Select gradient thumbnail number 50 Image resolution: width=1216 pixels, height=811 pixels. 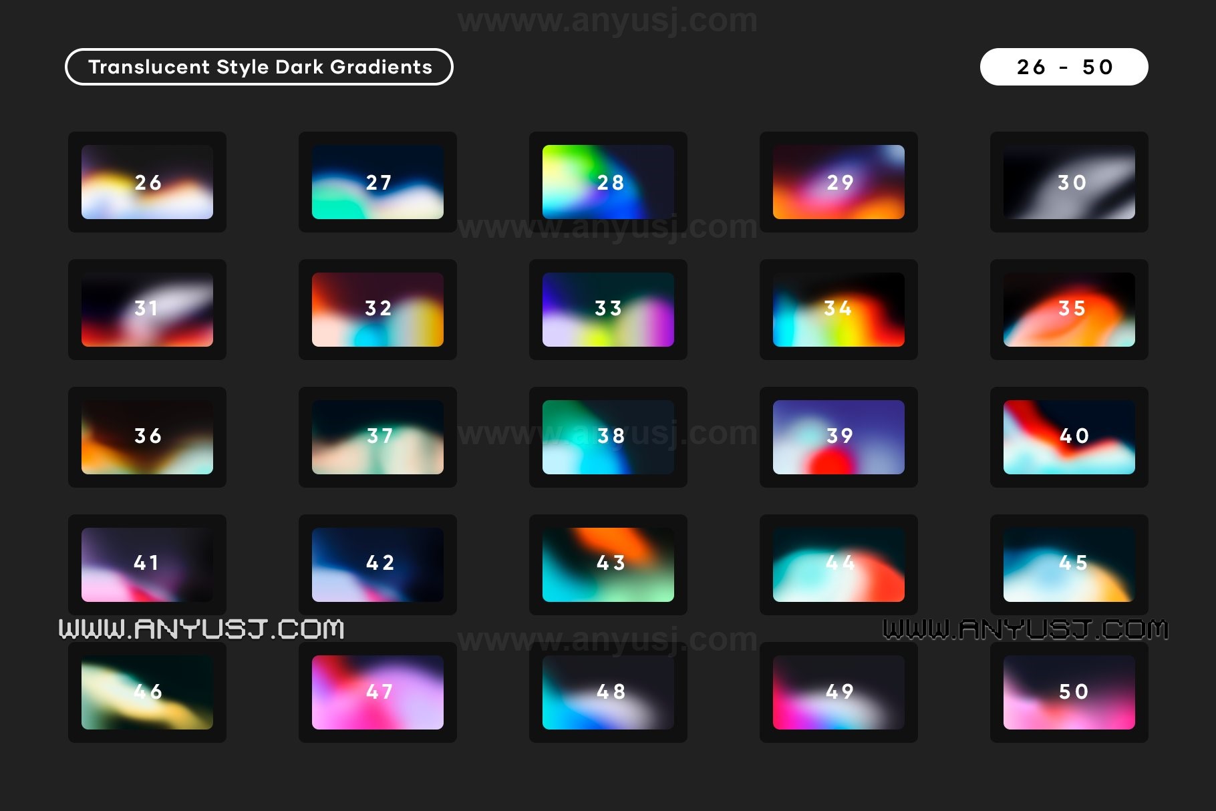click(x=1069, y=692)
